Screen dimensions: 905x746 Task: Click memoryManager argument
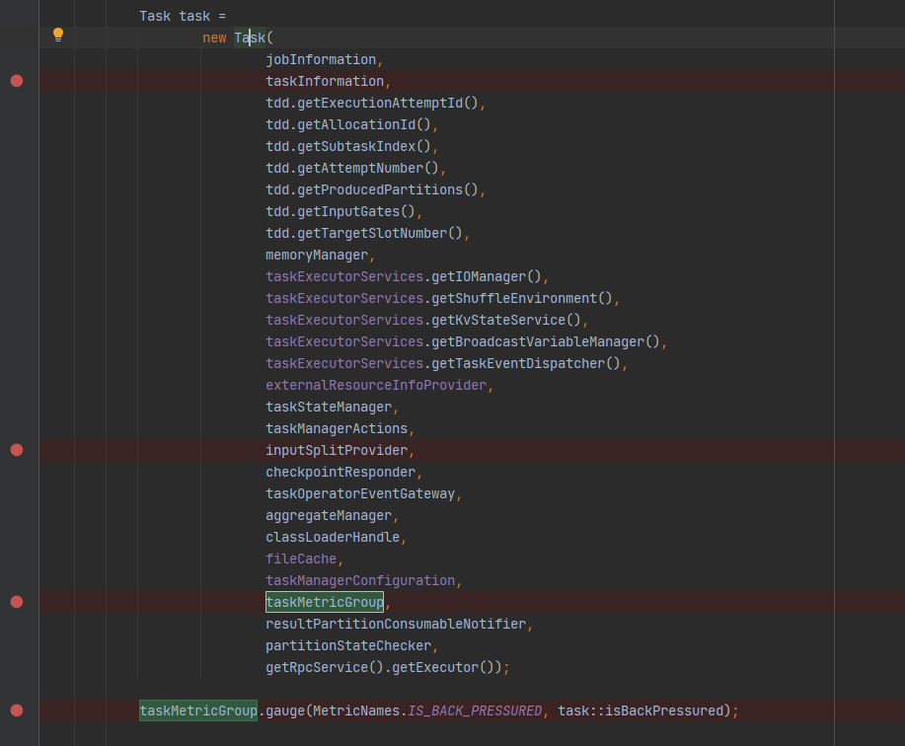click(x=317, y=255)
